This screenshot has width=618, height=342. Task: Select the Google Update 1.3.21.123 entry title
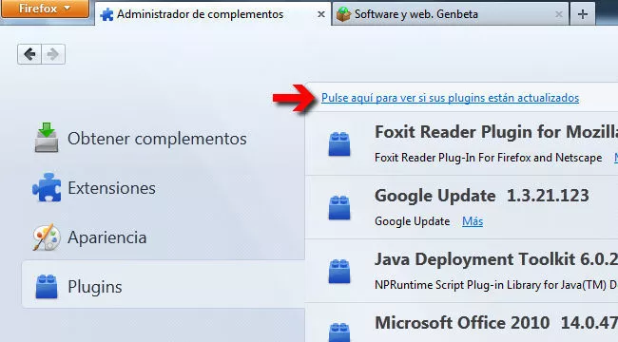point(482,196)
